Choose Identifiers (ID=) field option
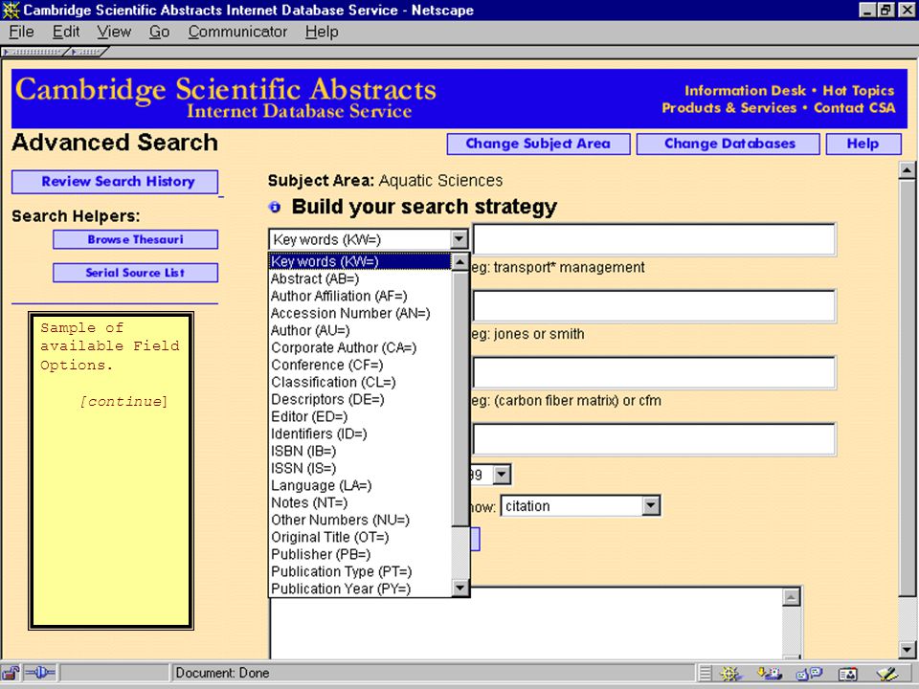The width and height of the screenshot is (919, 689). [361, 433]
